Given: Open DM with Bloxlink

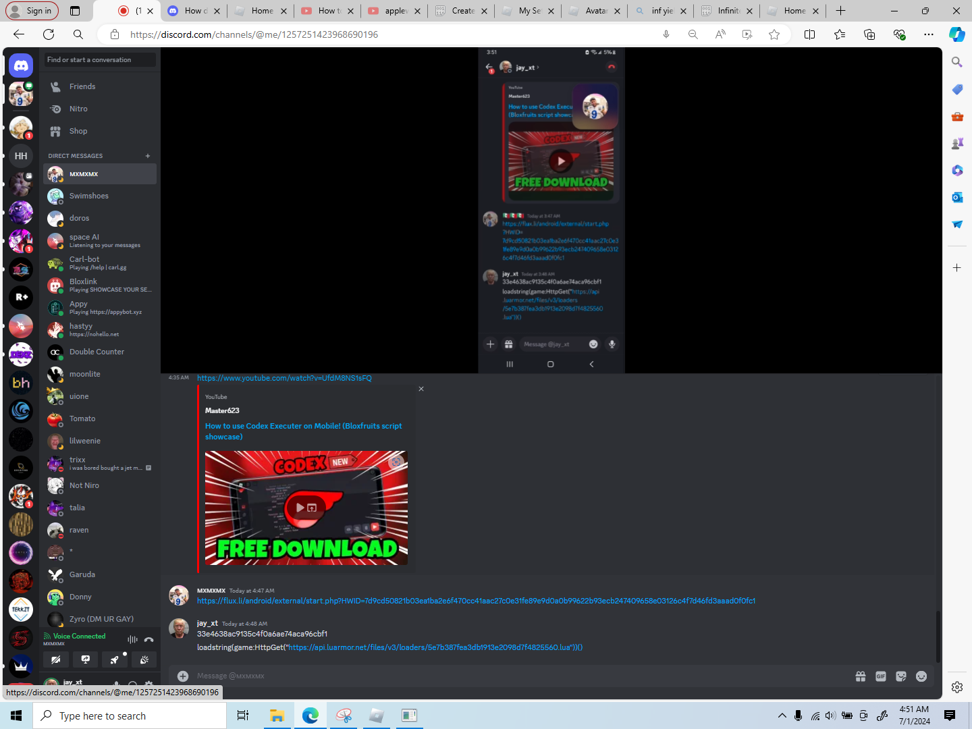Looking at the screenshot, I should click(100, 285).
